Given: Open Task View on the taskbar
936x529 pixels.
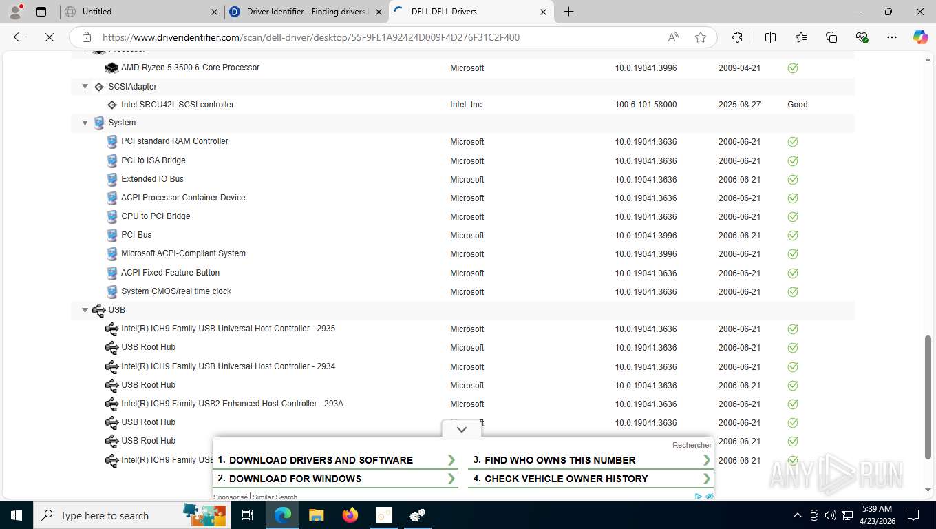Looking at the screenshot, I should coord(248,515).
